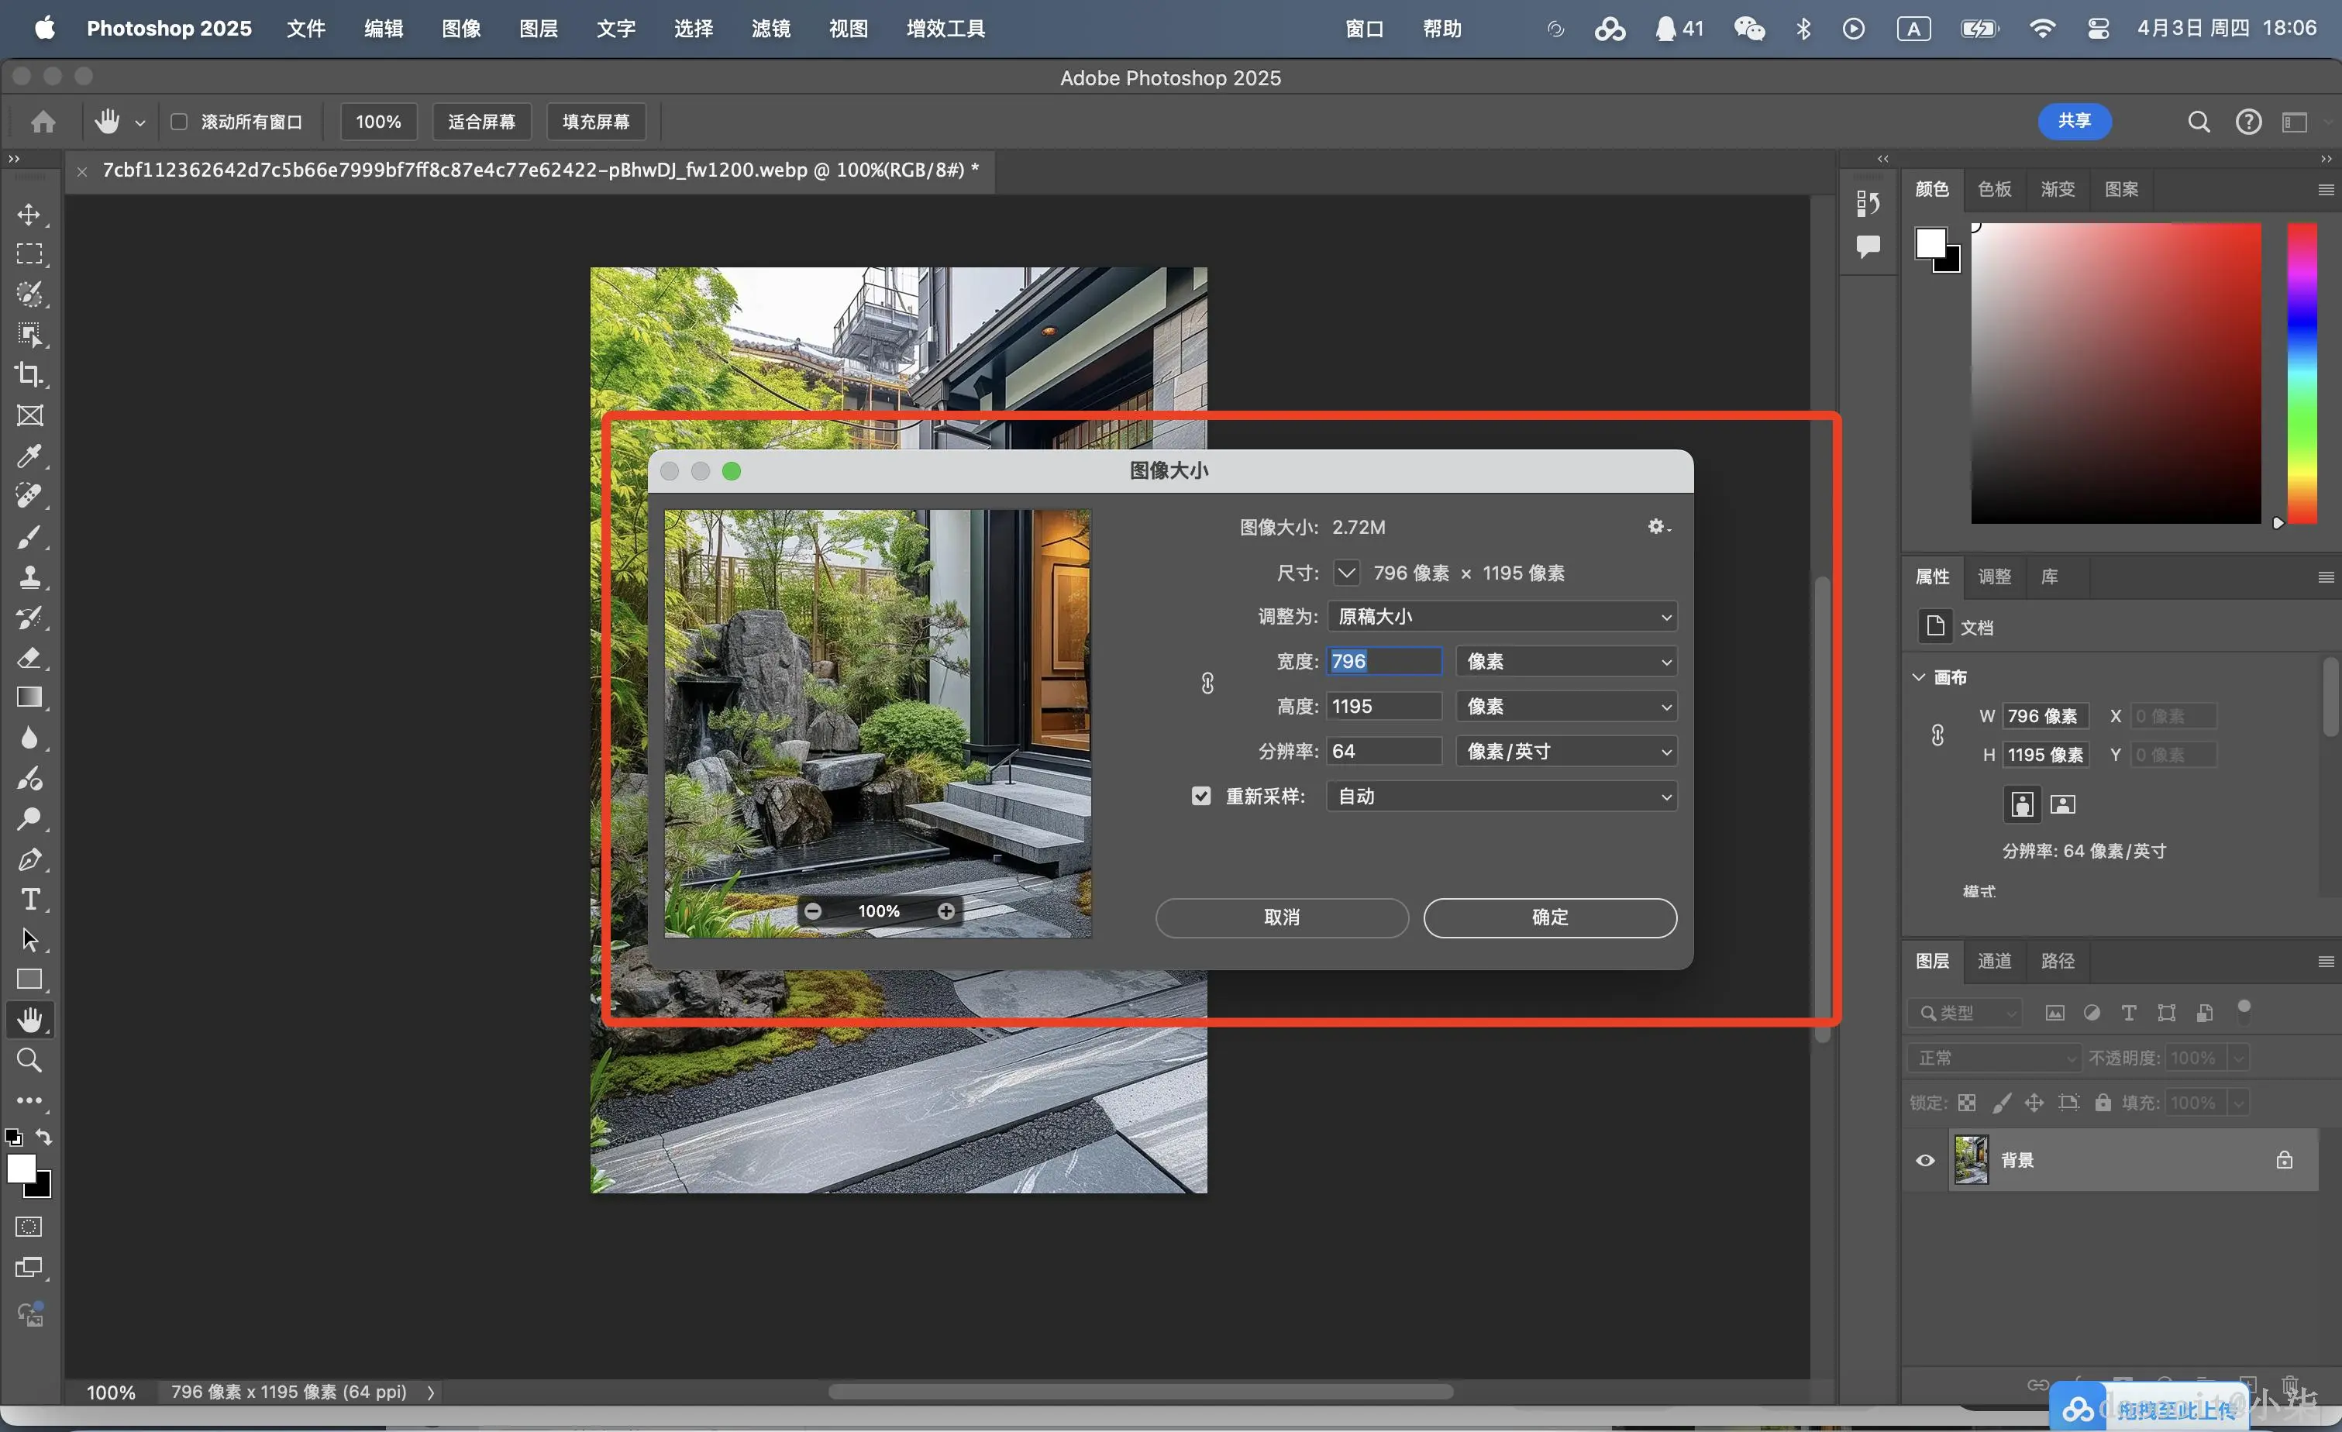2342x1432 pixels.
Task: Enable the 滚动所有窗口 checkbox
Action: click(179, 122)
